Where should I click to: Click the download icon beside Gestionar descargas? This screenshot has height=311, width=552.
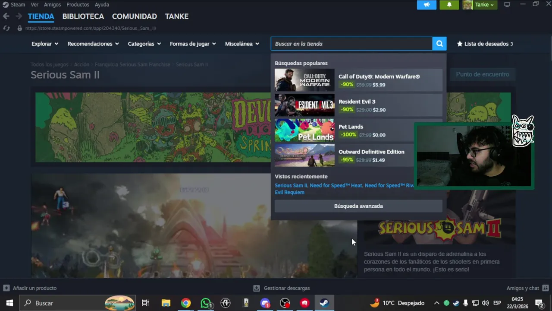[257, 288]
